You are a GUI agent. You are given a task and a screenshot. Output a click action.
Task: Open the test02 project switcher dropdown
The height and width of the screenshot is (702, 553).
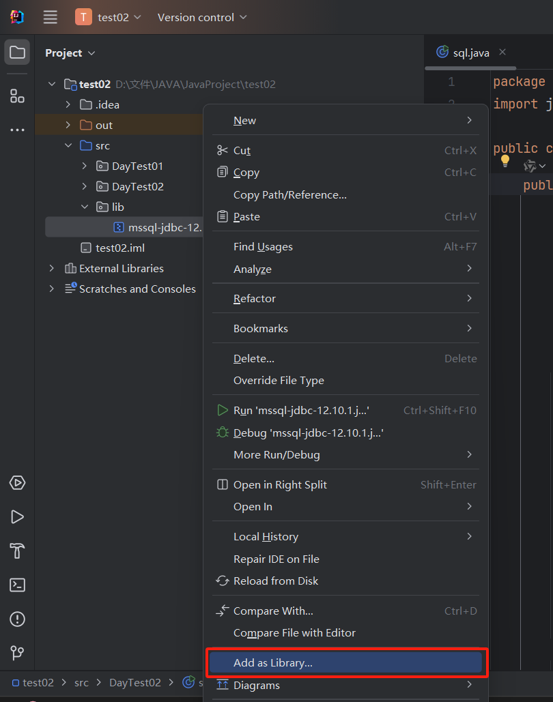click(113, 18)
